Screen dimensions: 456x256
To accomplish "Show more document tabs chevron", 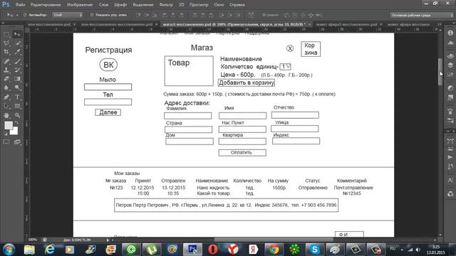I will [439, 24].
